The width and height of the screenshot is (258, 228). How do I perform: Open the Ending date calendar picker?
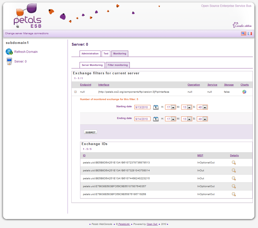point(156,119)
